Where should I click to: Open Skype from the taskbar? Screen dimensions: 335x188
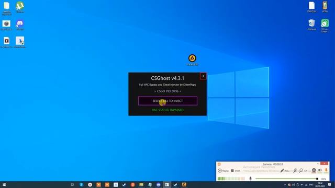tap(82, 184)
